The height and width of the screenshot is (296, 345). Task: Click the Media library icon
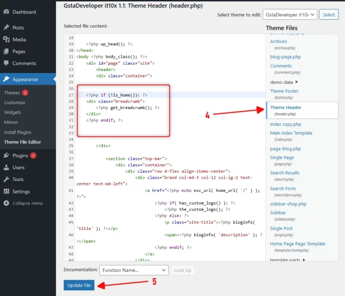(x=6, y=39)
